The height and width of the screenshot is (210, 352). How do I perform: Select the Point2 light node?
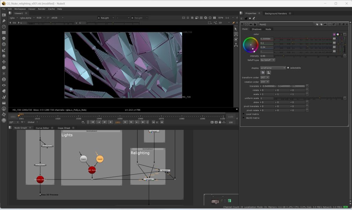100,159
